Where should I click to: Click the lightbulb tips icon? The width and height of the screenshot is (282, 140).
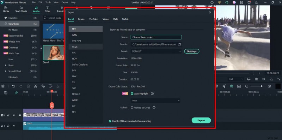tap(219, 2)
